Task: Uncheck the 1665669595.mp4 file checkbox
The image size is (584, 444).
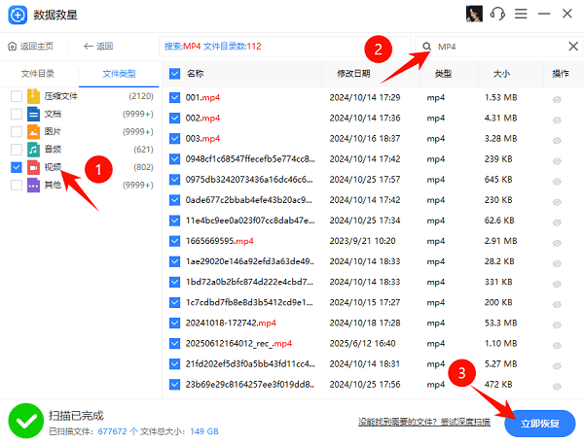Action: 174,240
